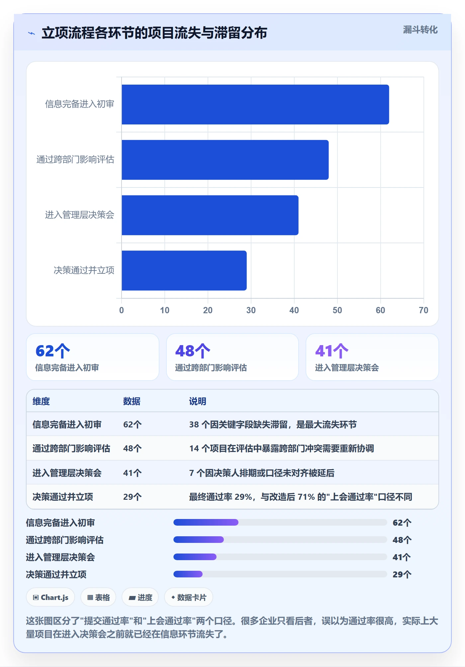This screenshot has width=465, height=667.
Task: Click the 62个 stat card
Action: [93, 357]
